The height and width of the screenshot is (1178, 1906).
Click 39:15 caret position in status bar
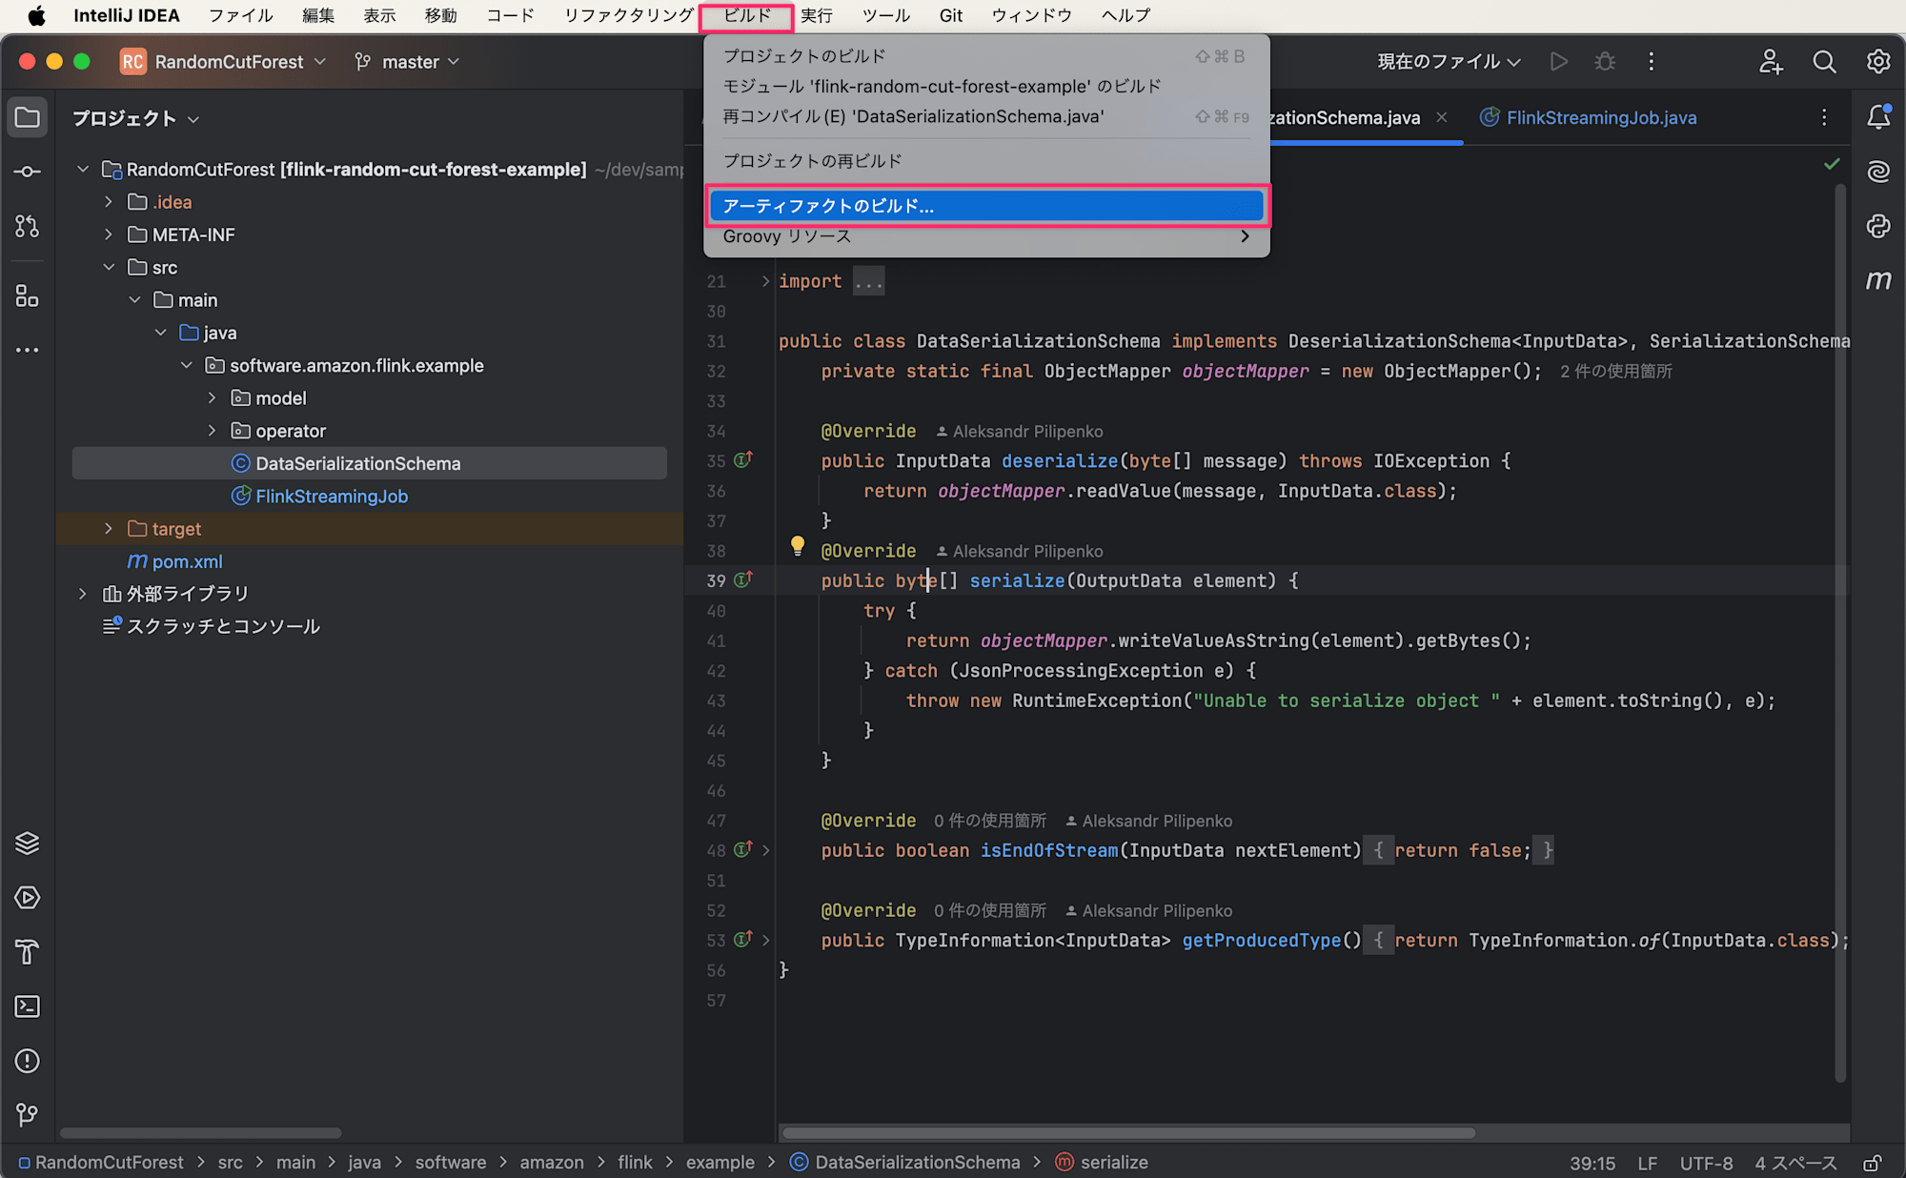(1592, 1163)
